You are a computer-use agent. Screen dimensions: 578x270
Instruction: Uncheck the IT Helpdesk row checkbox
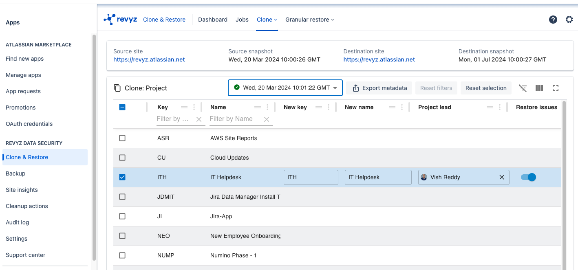click(x=122, y=177)
